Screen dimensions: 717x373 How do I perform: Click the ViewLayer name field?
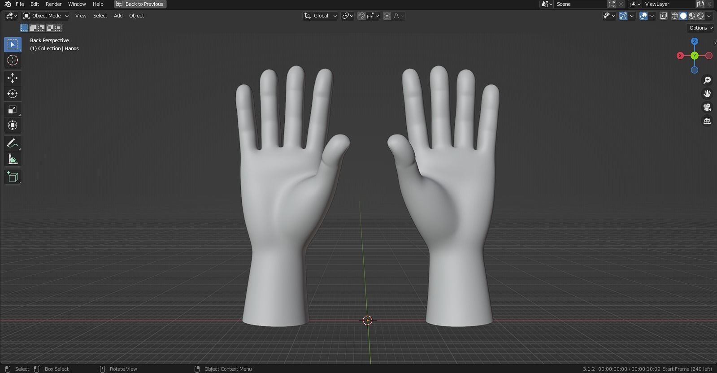[x=669, y=4]
